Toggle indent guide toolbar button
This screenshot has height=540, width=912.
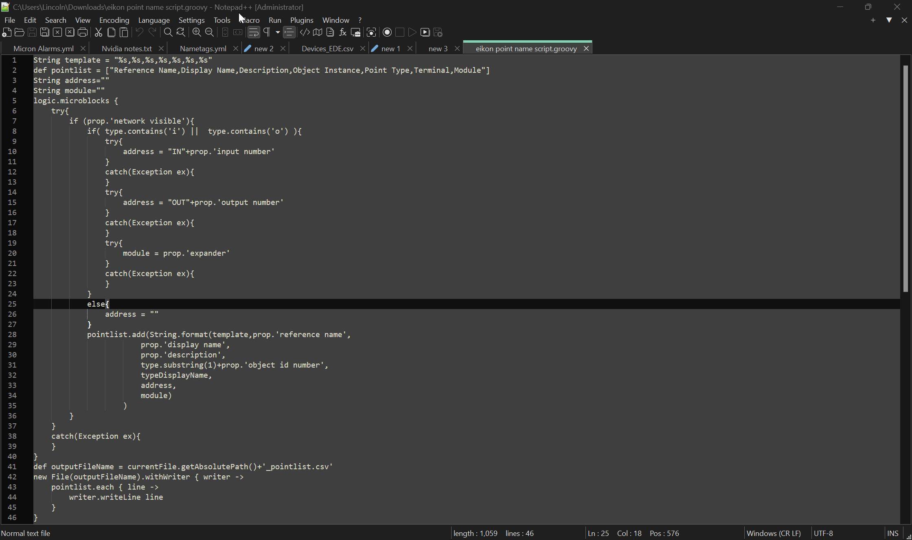pos(289,33)
